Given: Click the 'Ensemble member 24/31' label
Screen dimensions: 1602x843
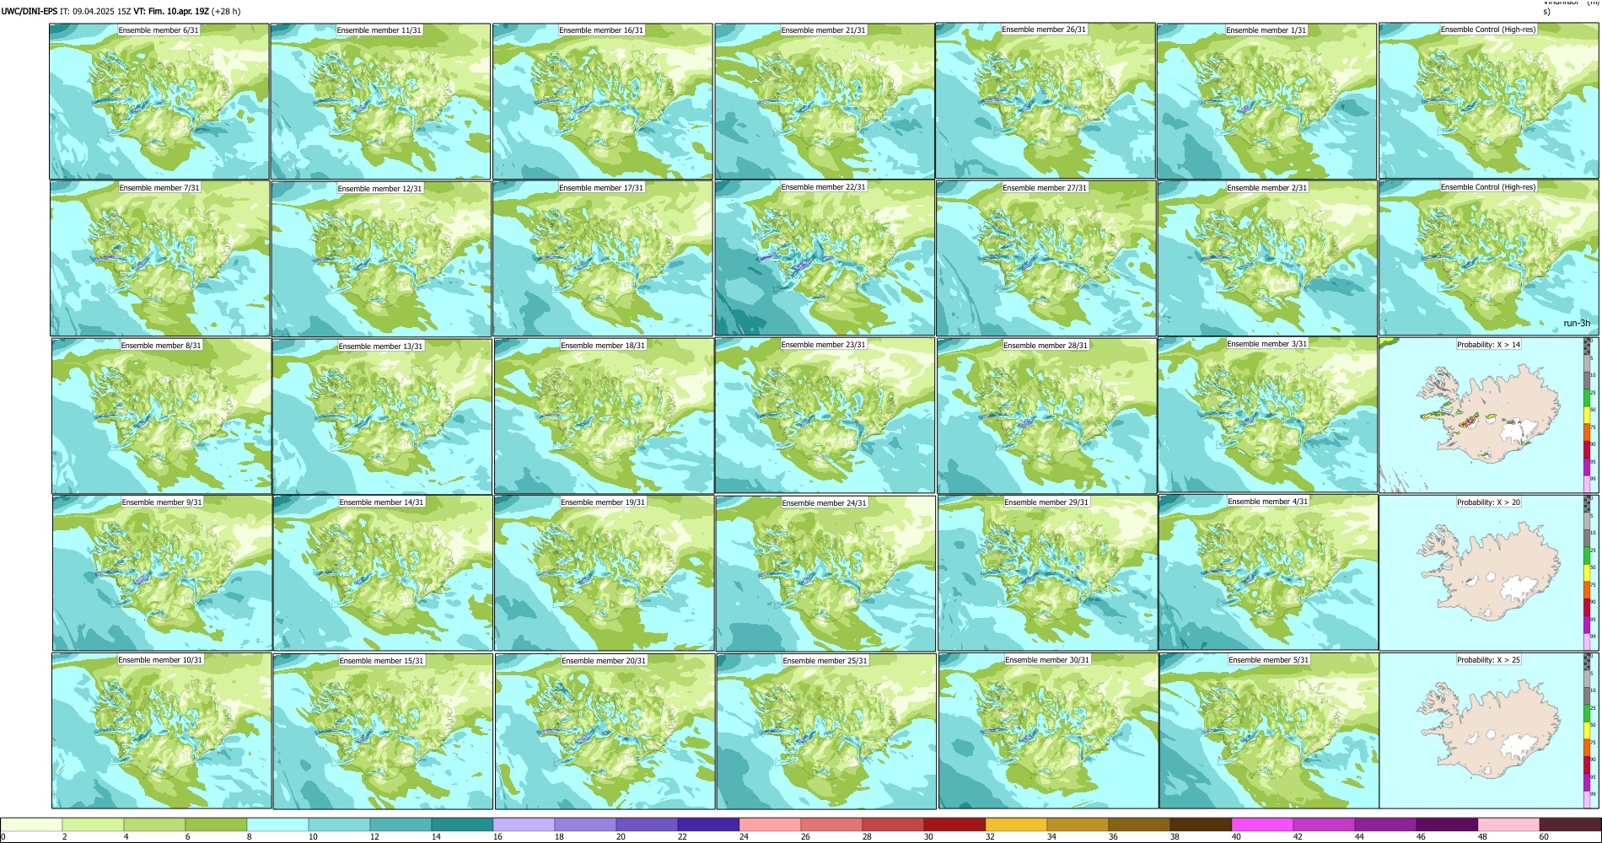Looking at the screenshot, I should click(825, 502).
